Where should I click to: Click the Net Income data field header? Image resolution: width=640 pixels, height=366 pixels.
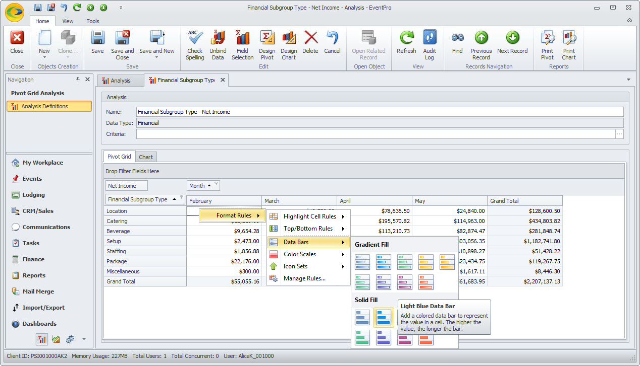[x=127, y=186]
